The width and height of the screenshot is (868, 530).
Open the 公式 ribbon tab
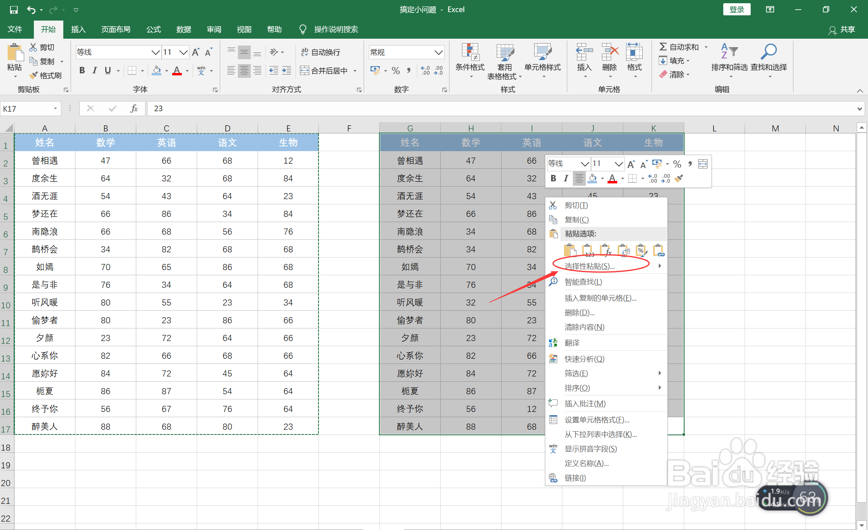point(154,29)
